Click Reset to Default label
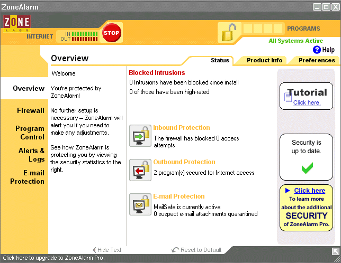The height and width of the screenshot is (263, 341). 201,250
